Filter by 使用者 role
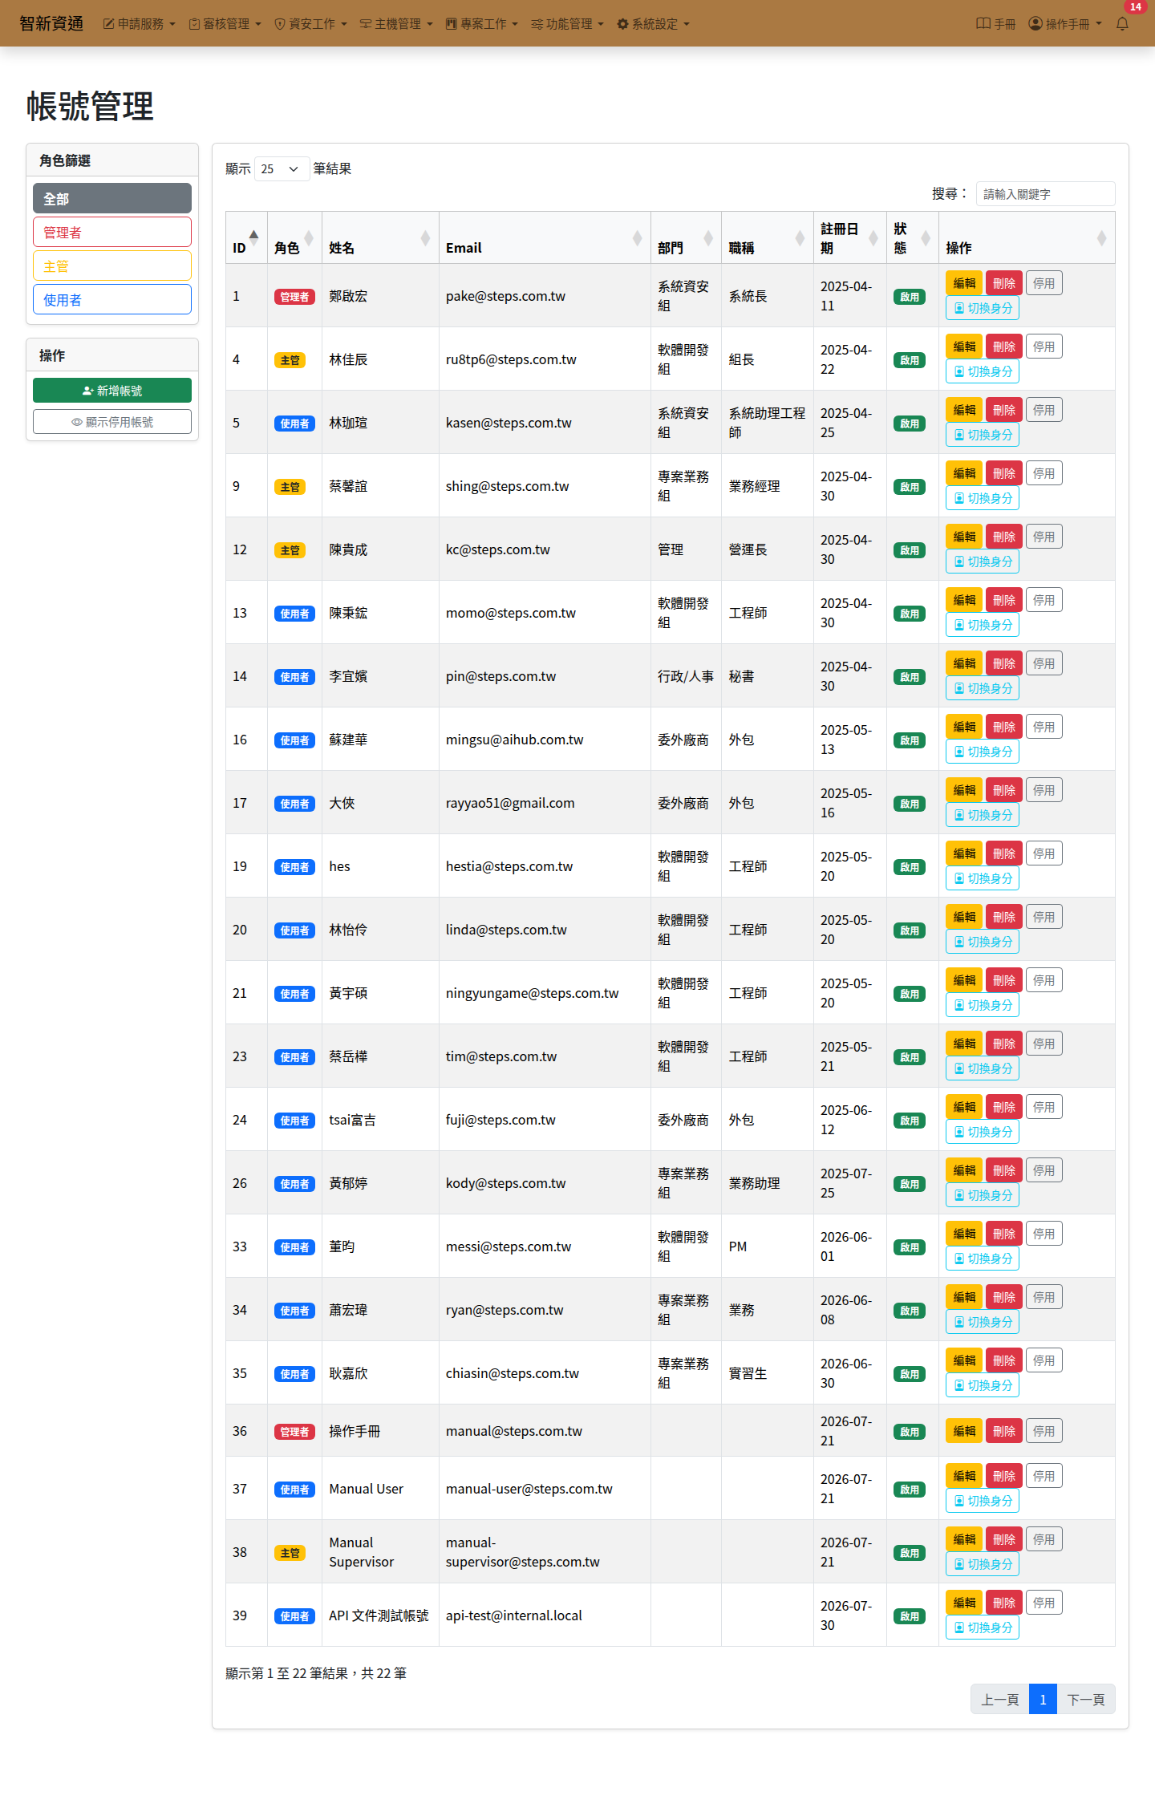1155x1816 pixels. tap(112, 299)
